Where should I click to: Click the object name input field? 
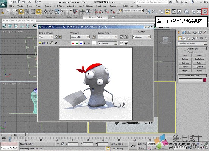190,80
